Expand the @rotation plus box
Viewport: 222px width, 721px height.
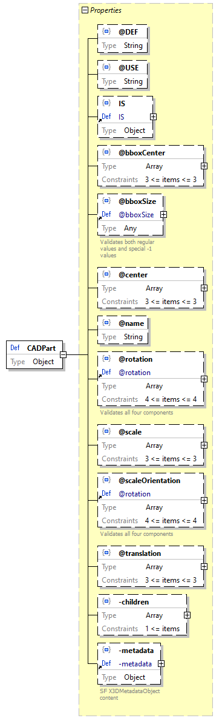pos(204,379)
